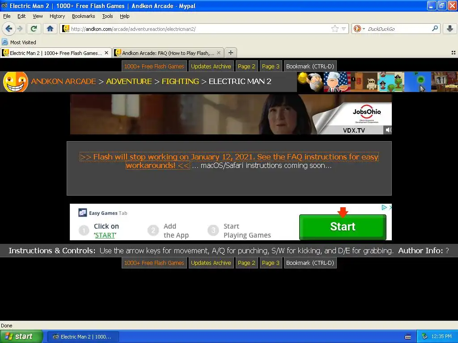Click the green Start button in ad
The height and width of the screenshot is (343, 458).
click(343, 227)
